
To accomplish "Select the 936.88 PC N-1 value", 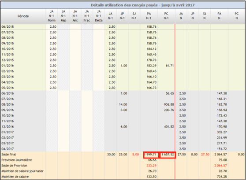I will pyautogui.click(x=169, y=104).
